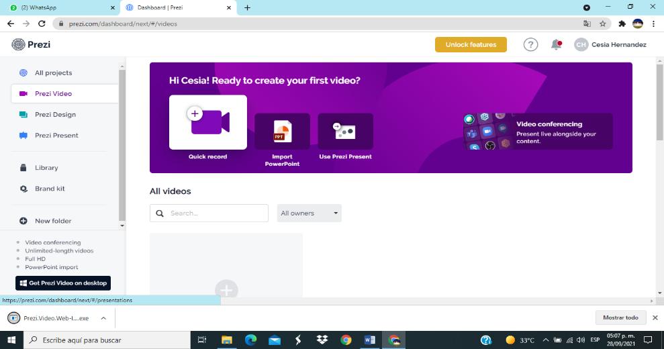Go forward in browser
Screen dimensions: 664x349
(x=26, y=23)
